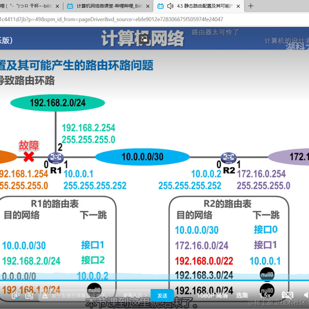Click 接口2 next hop in R1 table
309x309 pixels.
pyautogui.click(x=93, y=260)
